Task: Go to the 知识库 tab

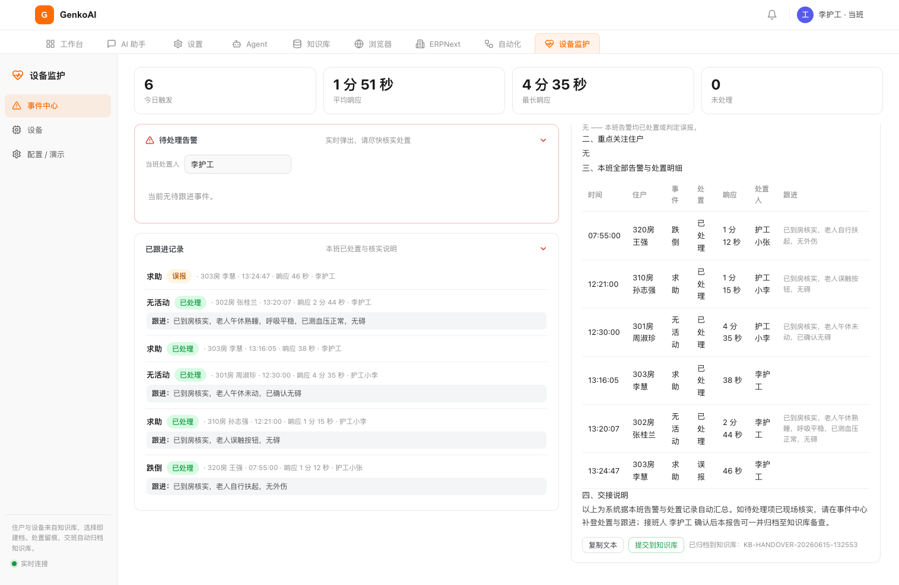Action: [x=312, y=44]
